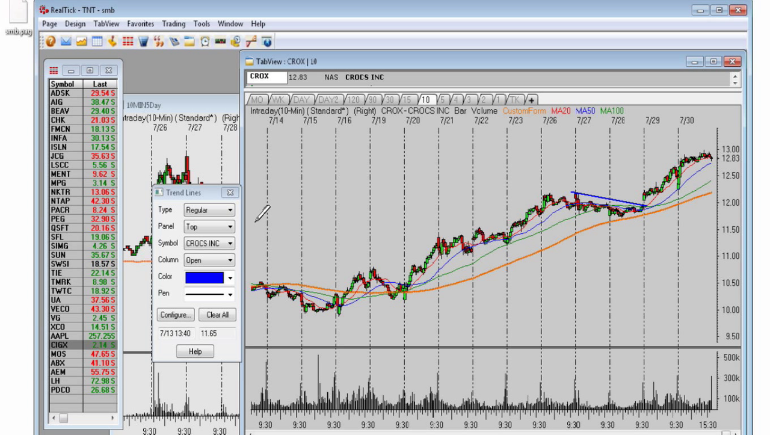The height and width of the screenshot is (435, 770).
Task: Switch to the WK chart tab
Action: (278, 100)
